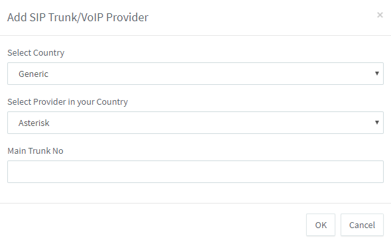Select the Generic country value

[x=33, y=74]
